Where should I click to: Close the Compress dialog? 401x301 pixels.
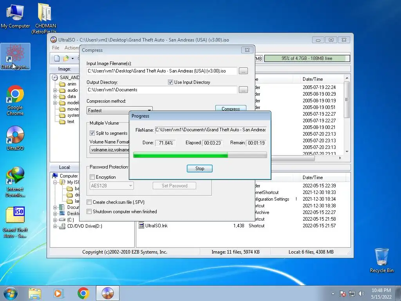pos(247,50)
